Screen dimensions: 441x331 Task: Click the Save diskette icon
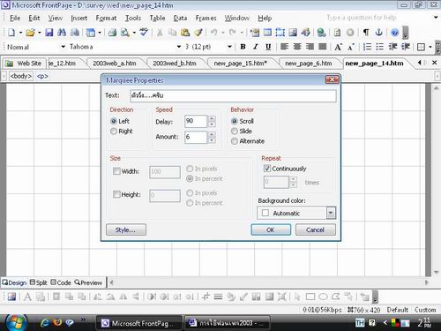pos(49,33)
